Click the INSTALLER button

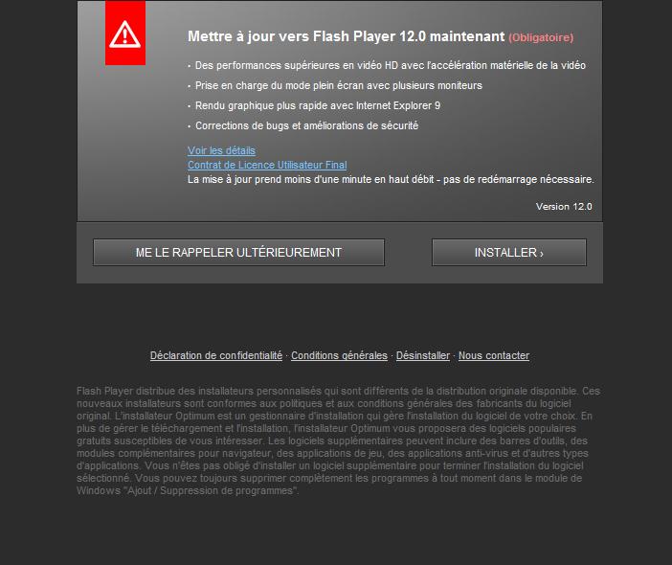click(x=508, y=253)
